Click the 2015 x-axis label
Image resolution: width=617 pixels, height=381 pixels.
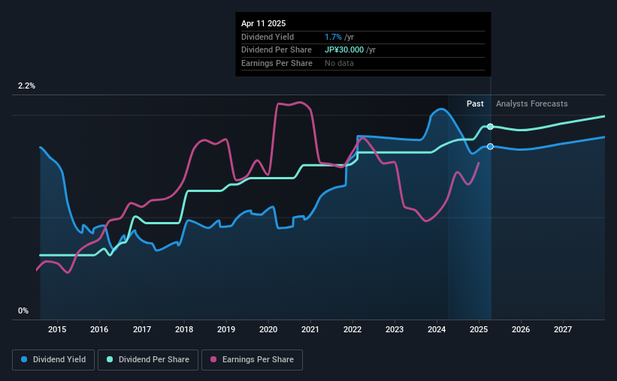(57, 329)
